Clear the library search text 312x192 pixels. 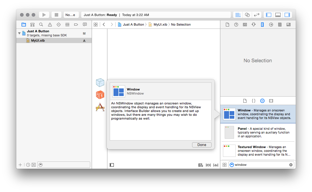[291, 165]
